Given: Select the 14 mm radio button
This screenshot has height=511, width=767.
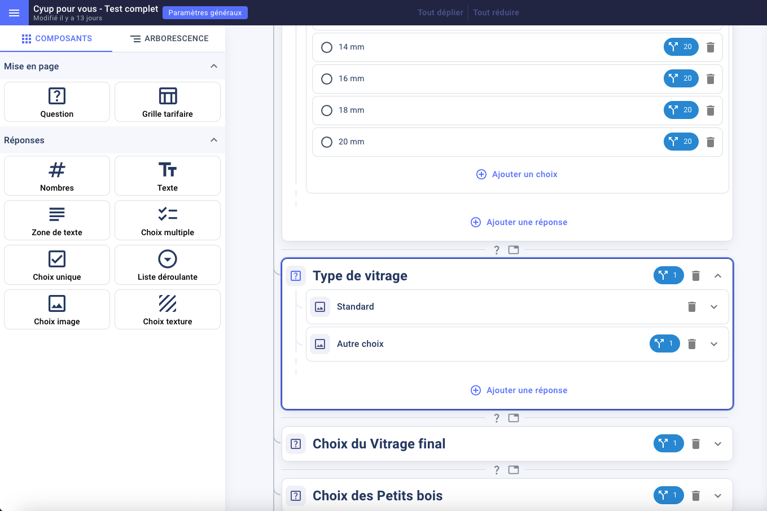Looking at the screenshot, I should tap(327, 47).
